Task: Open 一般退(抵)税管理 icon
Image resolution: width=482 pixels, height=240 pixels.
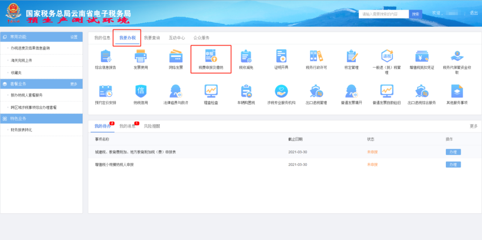Action: click(386, 56)
